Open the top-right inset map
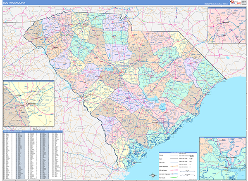Viewport: 248px width, 181px height. 227,26
